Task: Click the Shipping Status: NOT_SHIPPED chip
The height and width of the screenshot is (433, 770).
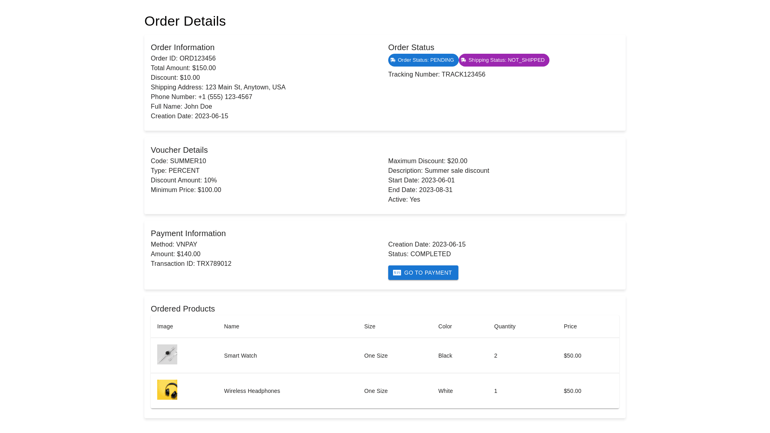Action: [506, 60]
